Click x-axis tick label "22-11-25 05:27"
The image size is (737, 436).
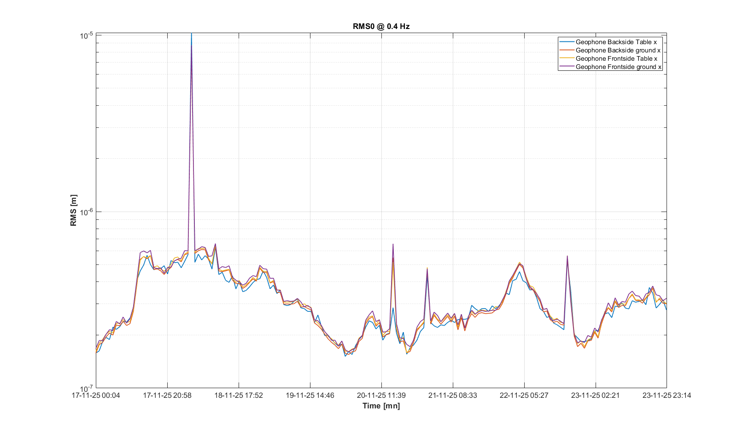524,395
